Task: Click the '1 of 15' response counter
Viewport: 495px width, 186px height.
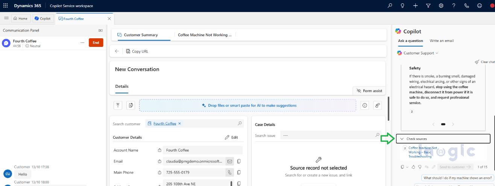Action: pos(482,167)
